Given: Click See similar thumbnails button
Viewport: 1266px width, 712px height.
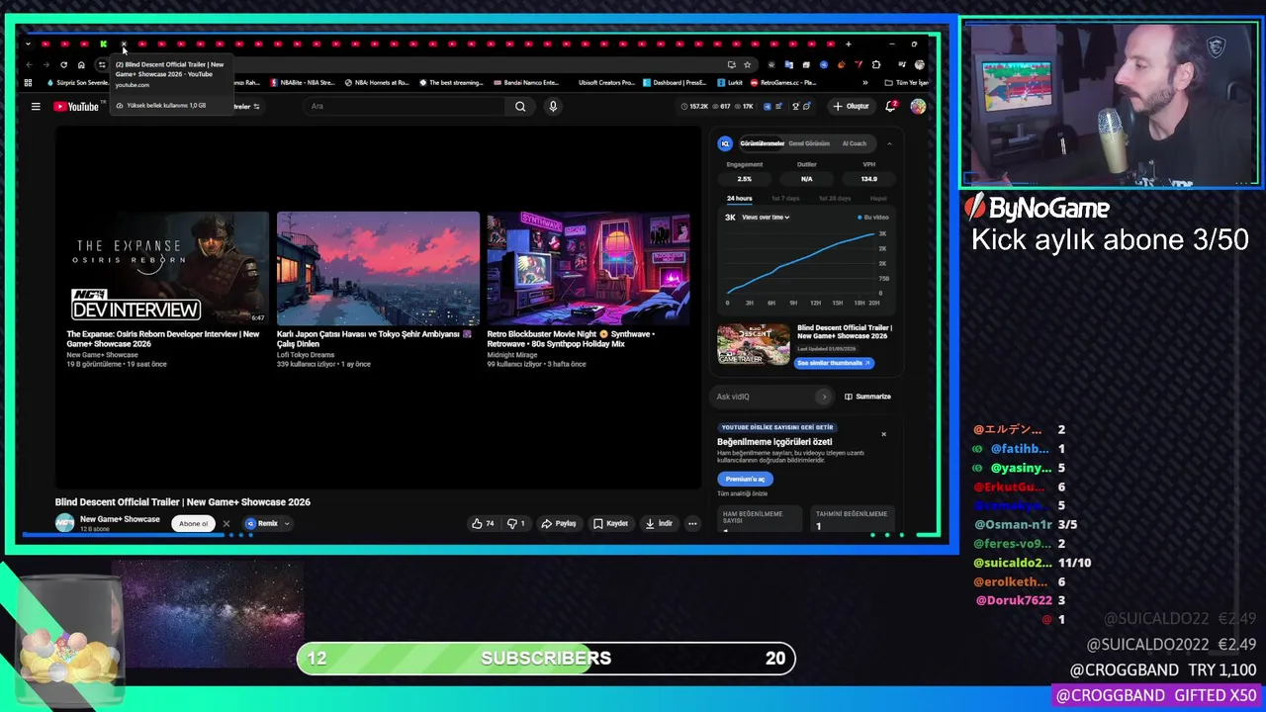Looking at the screenshot, I should (834, 363).
